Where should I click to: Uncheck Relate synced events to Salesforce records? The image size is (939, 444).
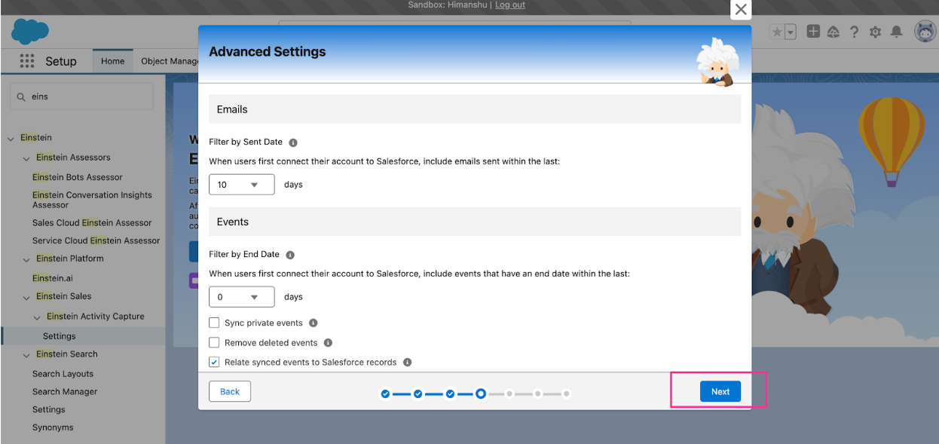(x=214, y=362)
